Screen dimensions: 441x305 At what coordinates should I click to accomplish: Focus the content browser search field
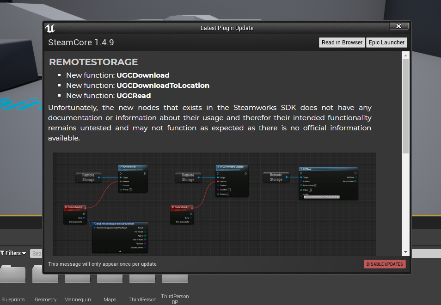pyautogui.click(x=36, y=253)
